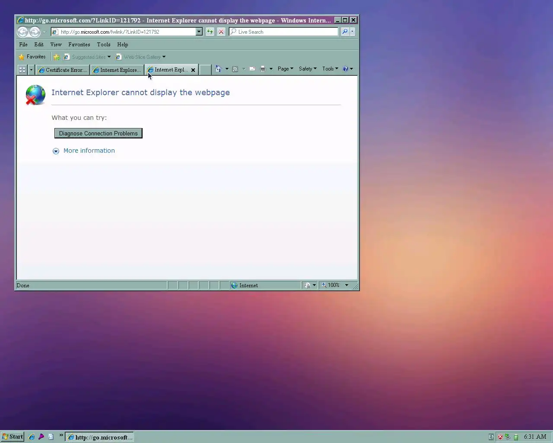Click the Add to Favorites Bar icon
This screenshot has height=443, width=553.
(57, 57)
